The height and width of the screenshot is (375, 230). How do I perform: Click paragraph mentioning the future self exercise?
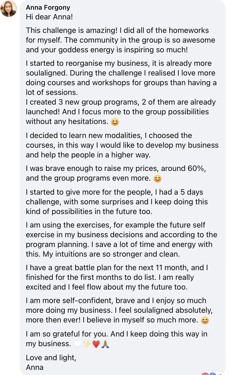point(122,240)
